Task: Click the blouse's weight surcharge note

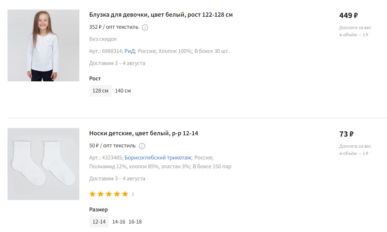Action: click(355, 31)
